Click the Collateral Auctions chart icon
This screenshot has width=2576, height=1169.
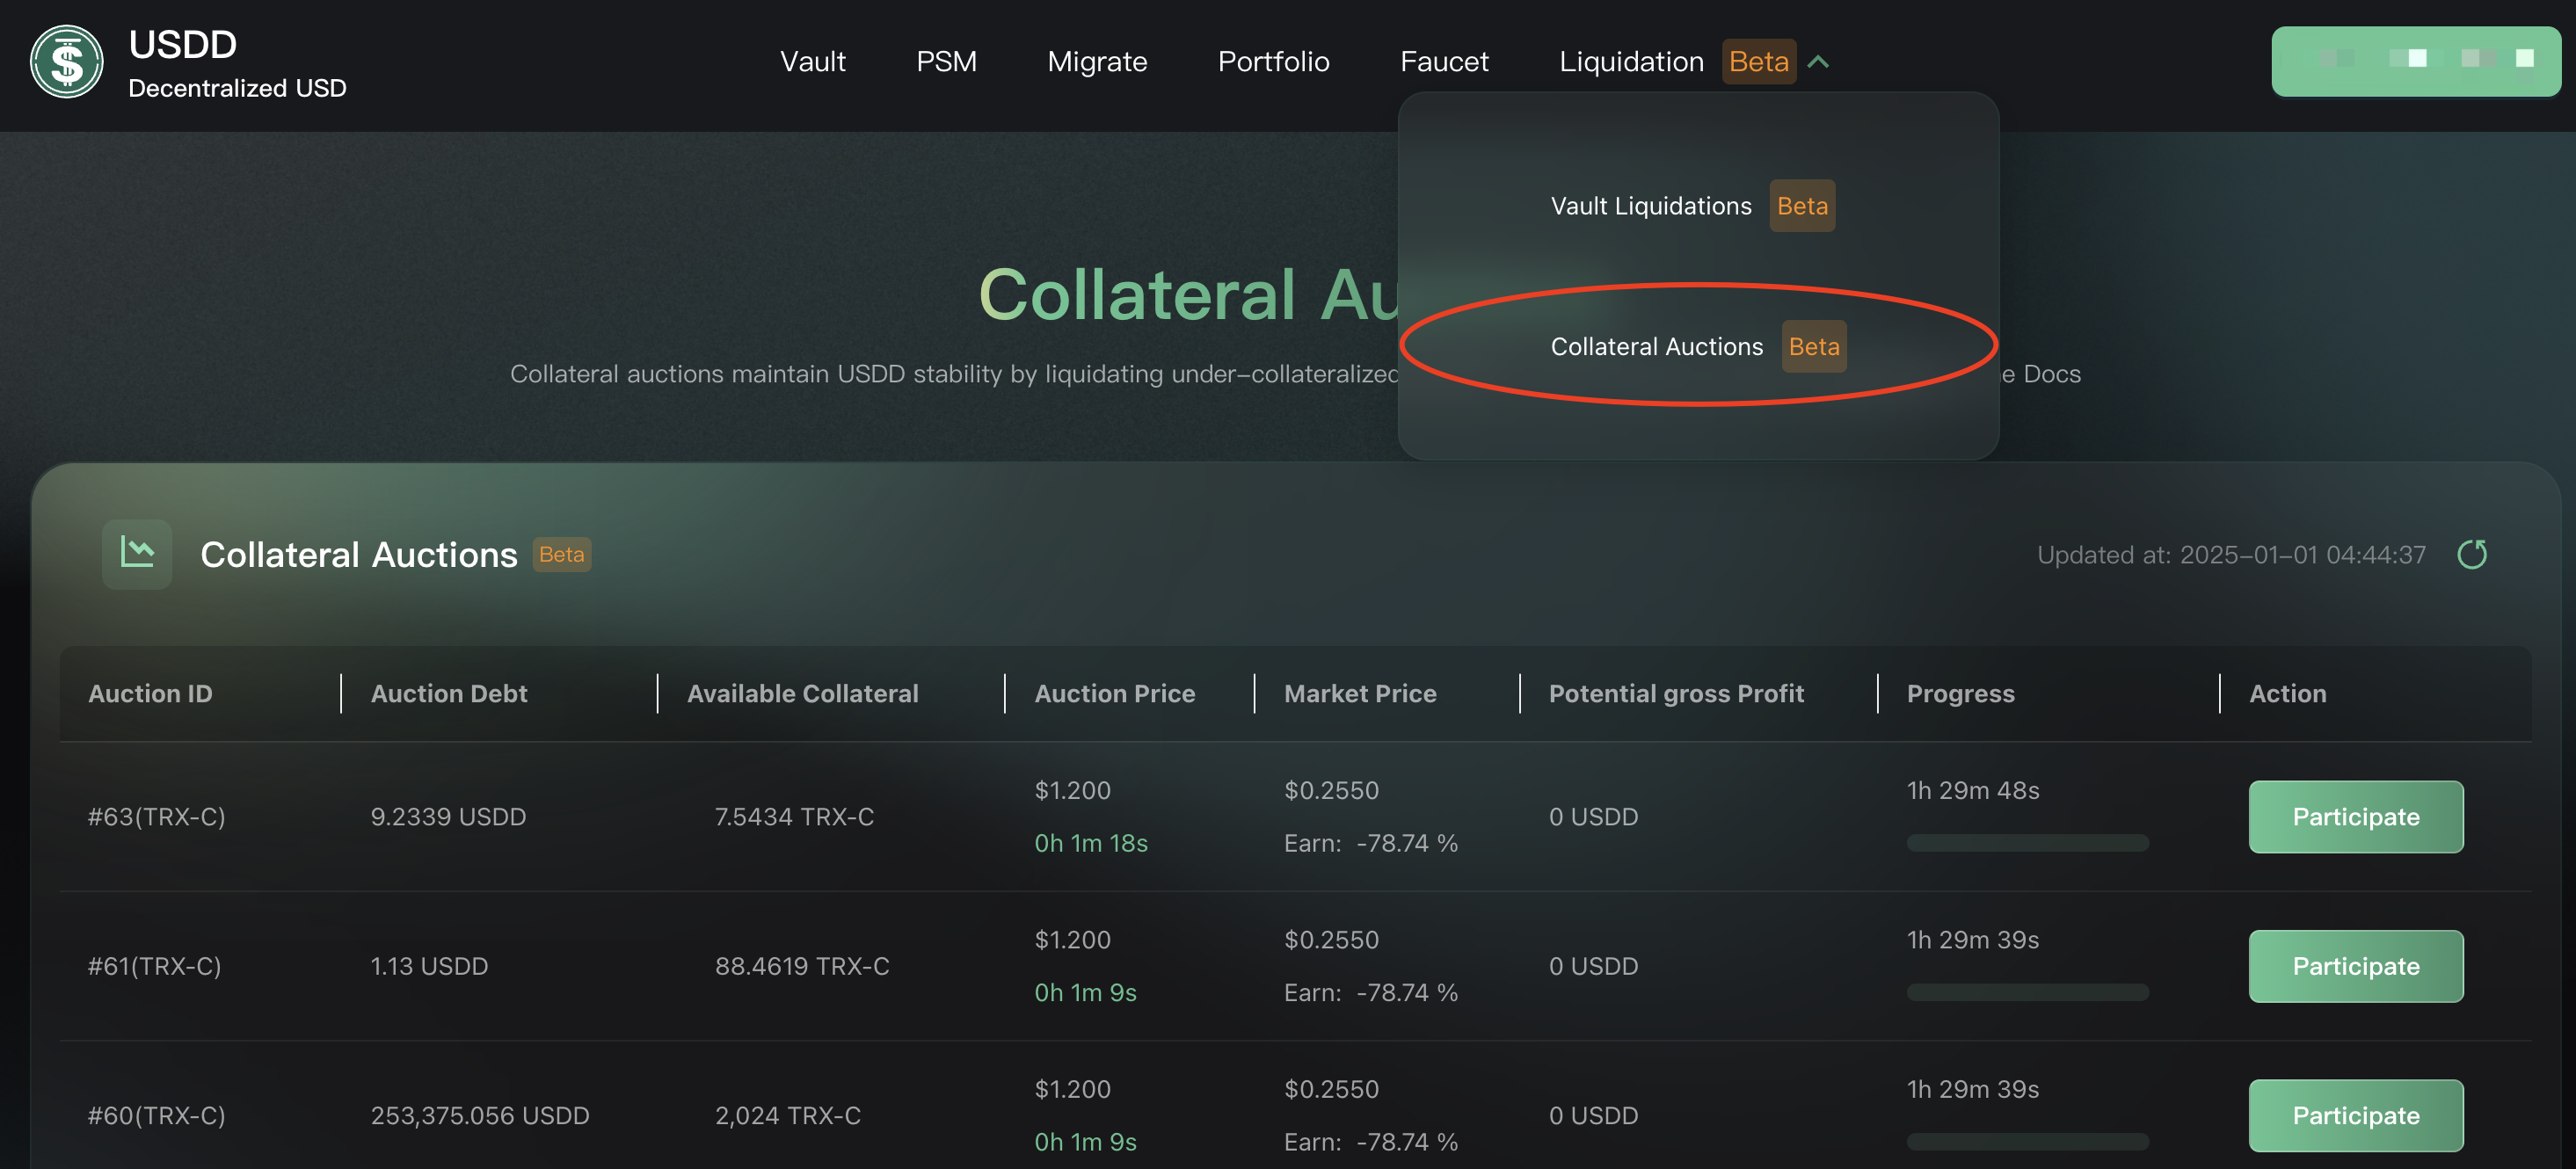pos(137,554)
